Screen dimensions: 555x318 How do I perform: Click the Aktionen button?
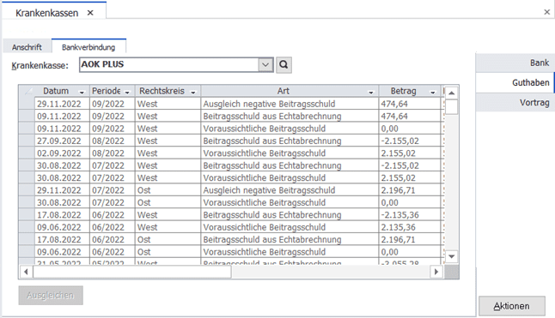coord(512,306)
